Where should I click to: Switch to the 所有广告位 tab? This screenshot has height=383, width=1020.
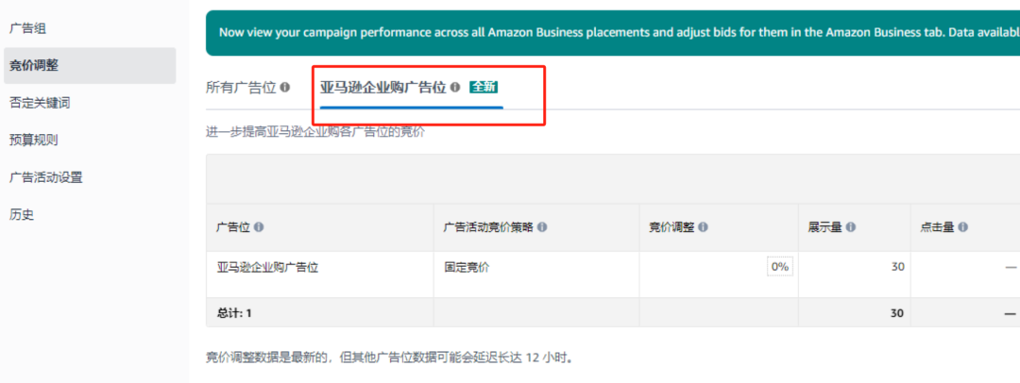241,88
